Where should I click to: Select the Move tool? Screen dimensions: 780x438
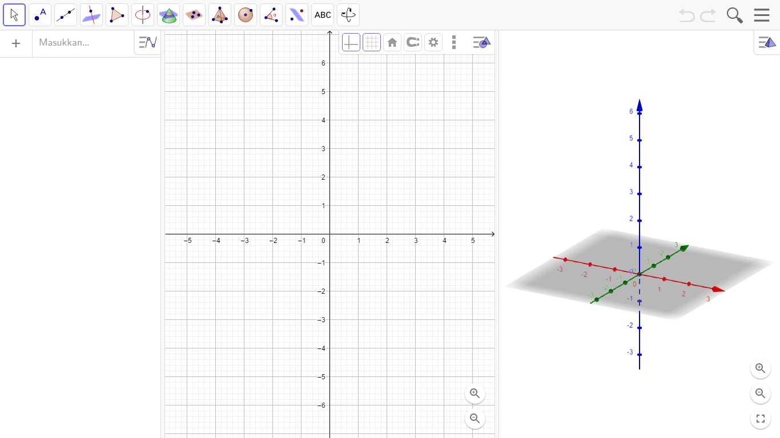tap(14, 14)
